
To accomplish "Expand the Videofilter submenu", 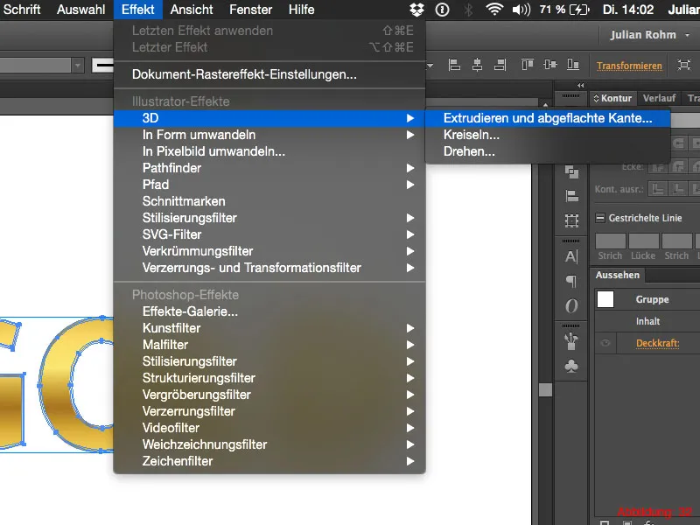I will point(269,428).
